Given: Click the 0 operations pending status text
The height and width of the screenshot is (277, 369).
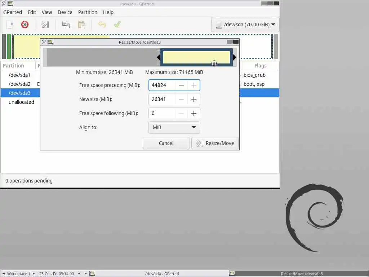Looking at the screenshot, I should click(29, 181).
